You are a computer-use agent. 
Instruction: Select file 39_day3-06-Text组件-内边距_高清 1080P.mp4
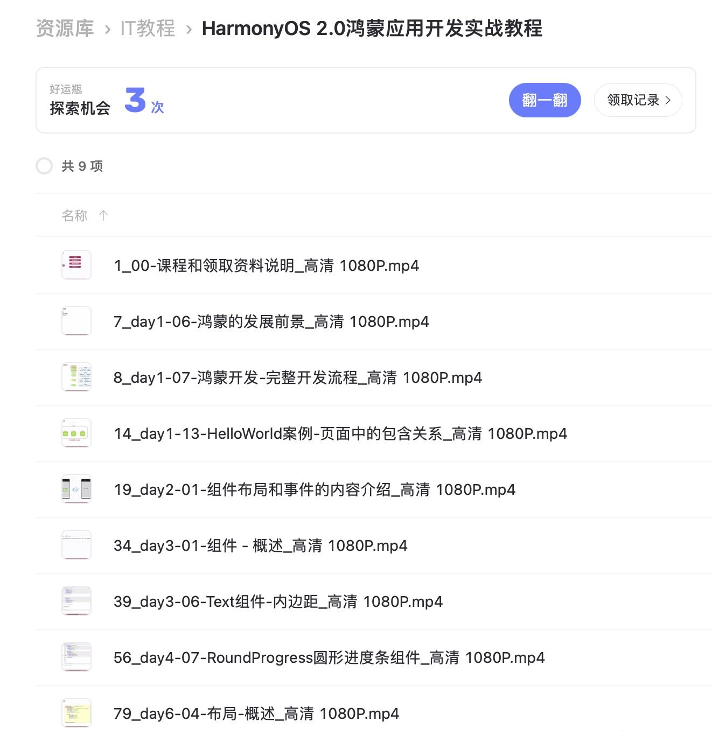click(278, 601)
